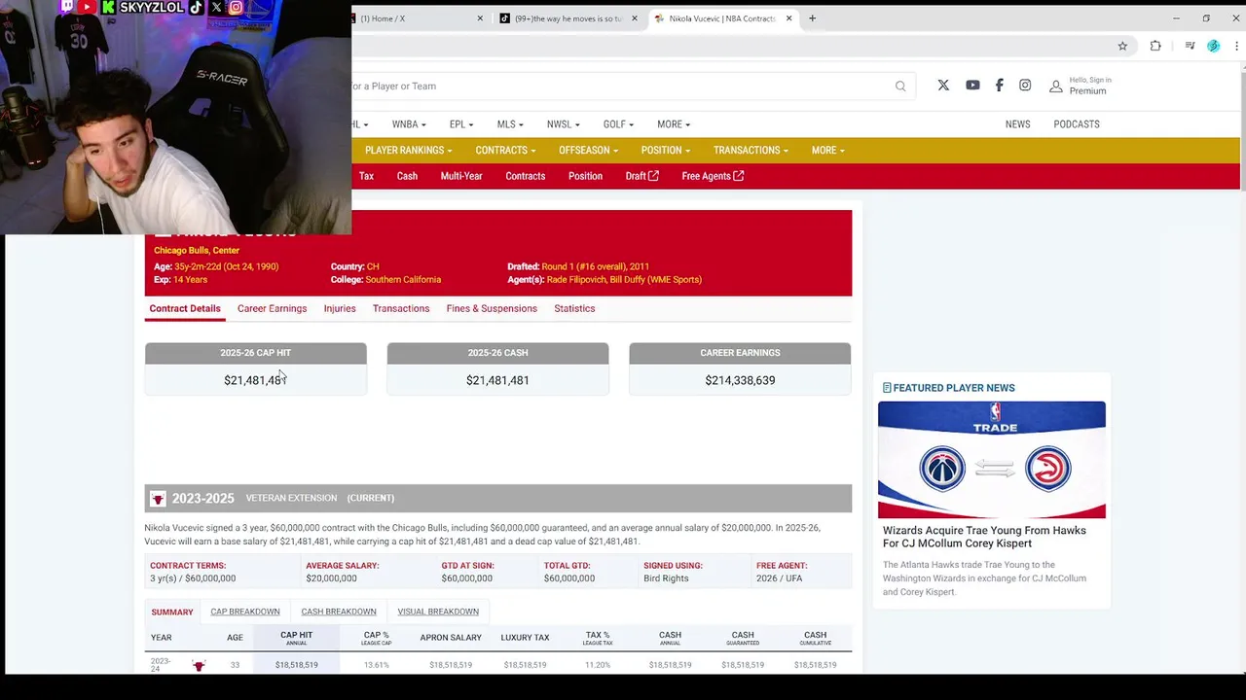The height and width of the screenshot is (700, 1246).
Task: Close the TikTok 'the way he moves' tab
Action: [x=635, y=18]
